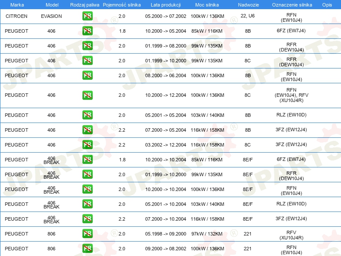341x256 pixels.
Task: Click body code 221 in the 97kW row
Action: [248, 234]
